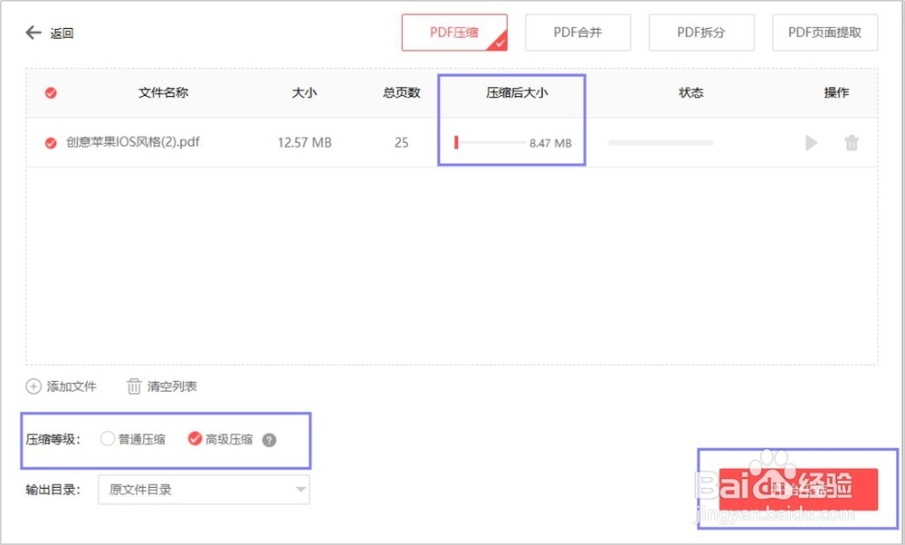Delete the PDF with the row trash icon

point(852,142)
